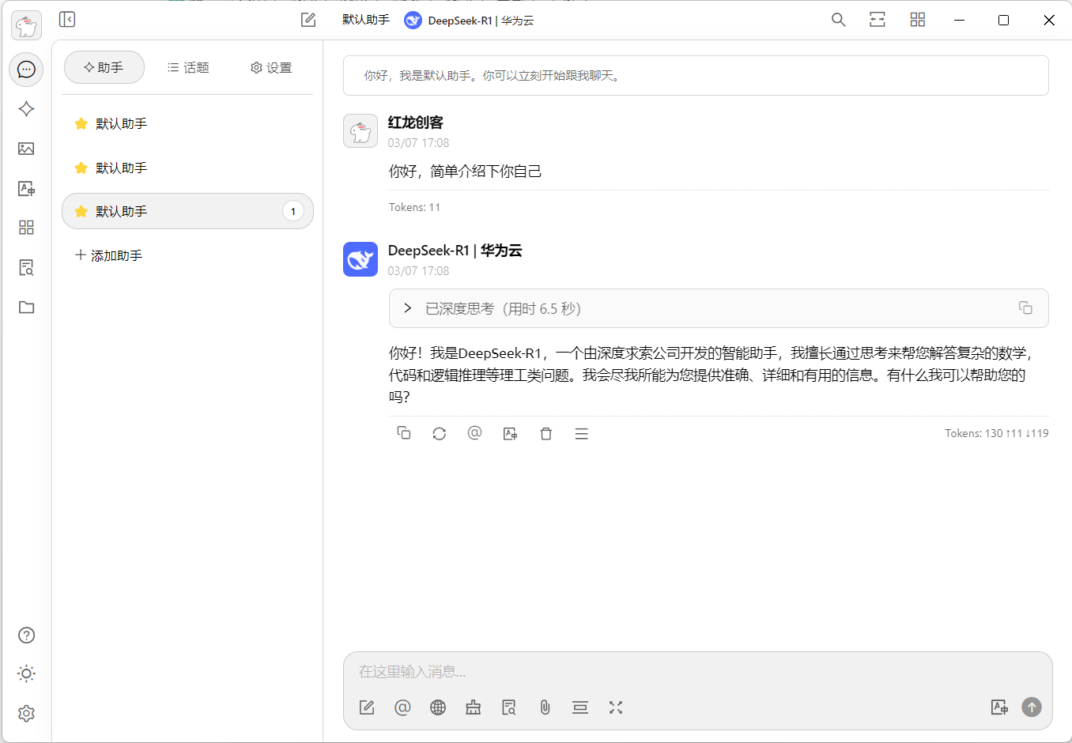This screenshot has width=1072, height=743.
Task: Open the files folder icon in sidebar
Action: point(26,307)
